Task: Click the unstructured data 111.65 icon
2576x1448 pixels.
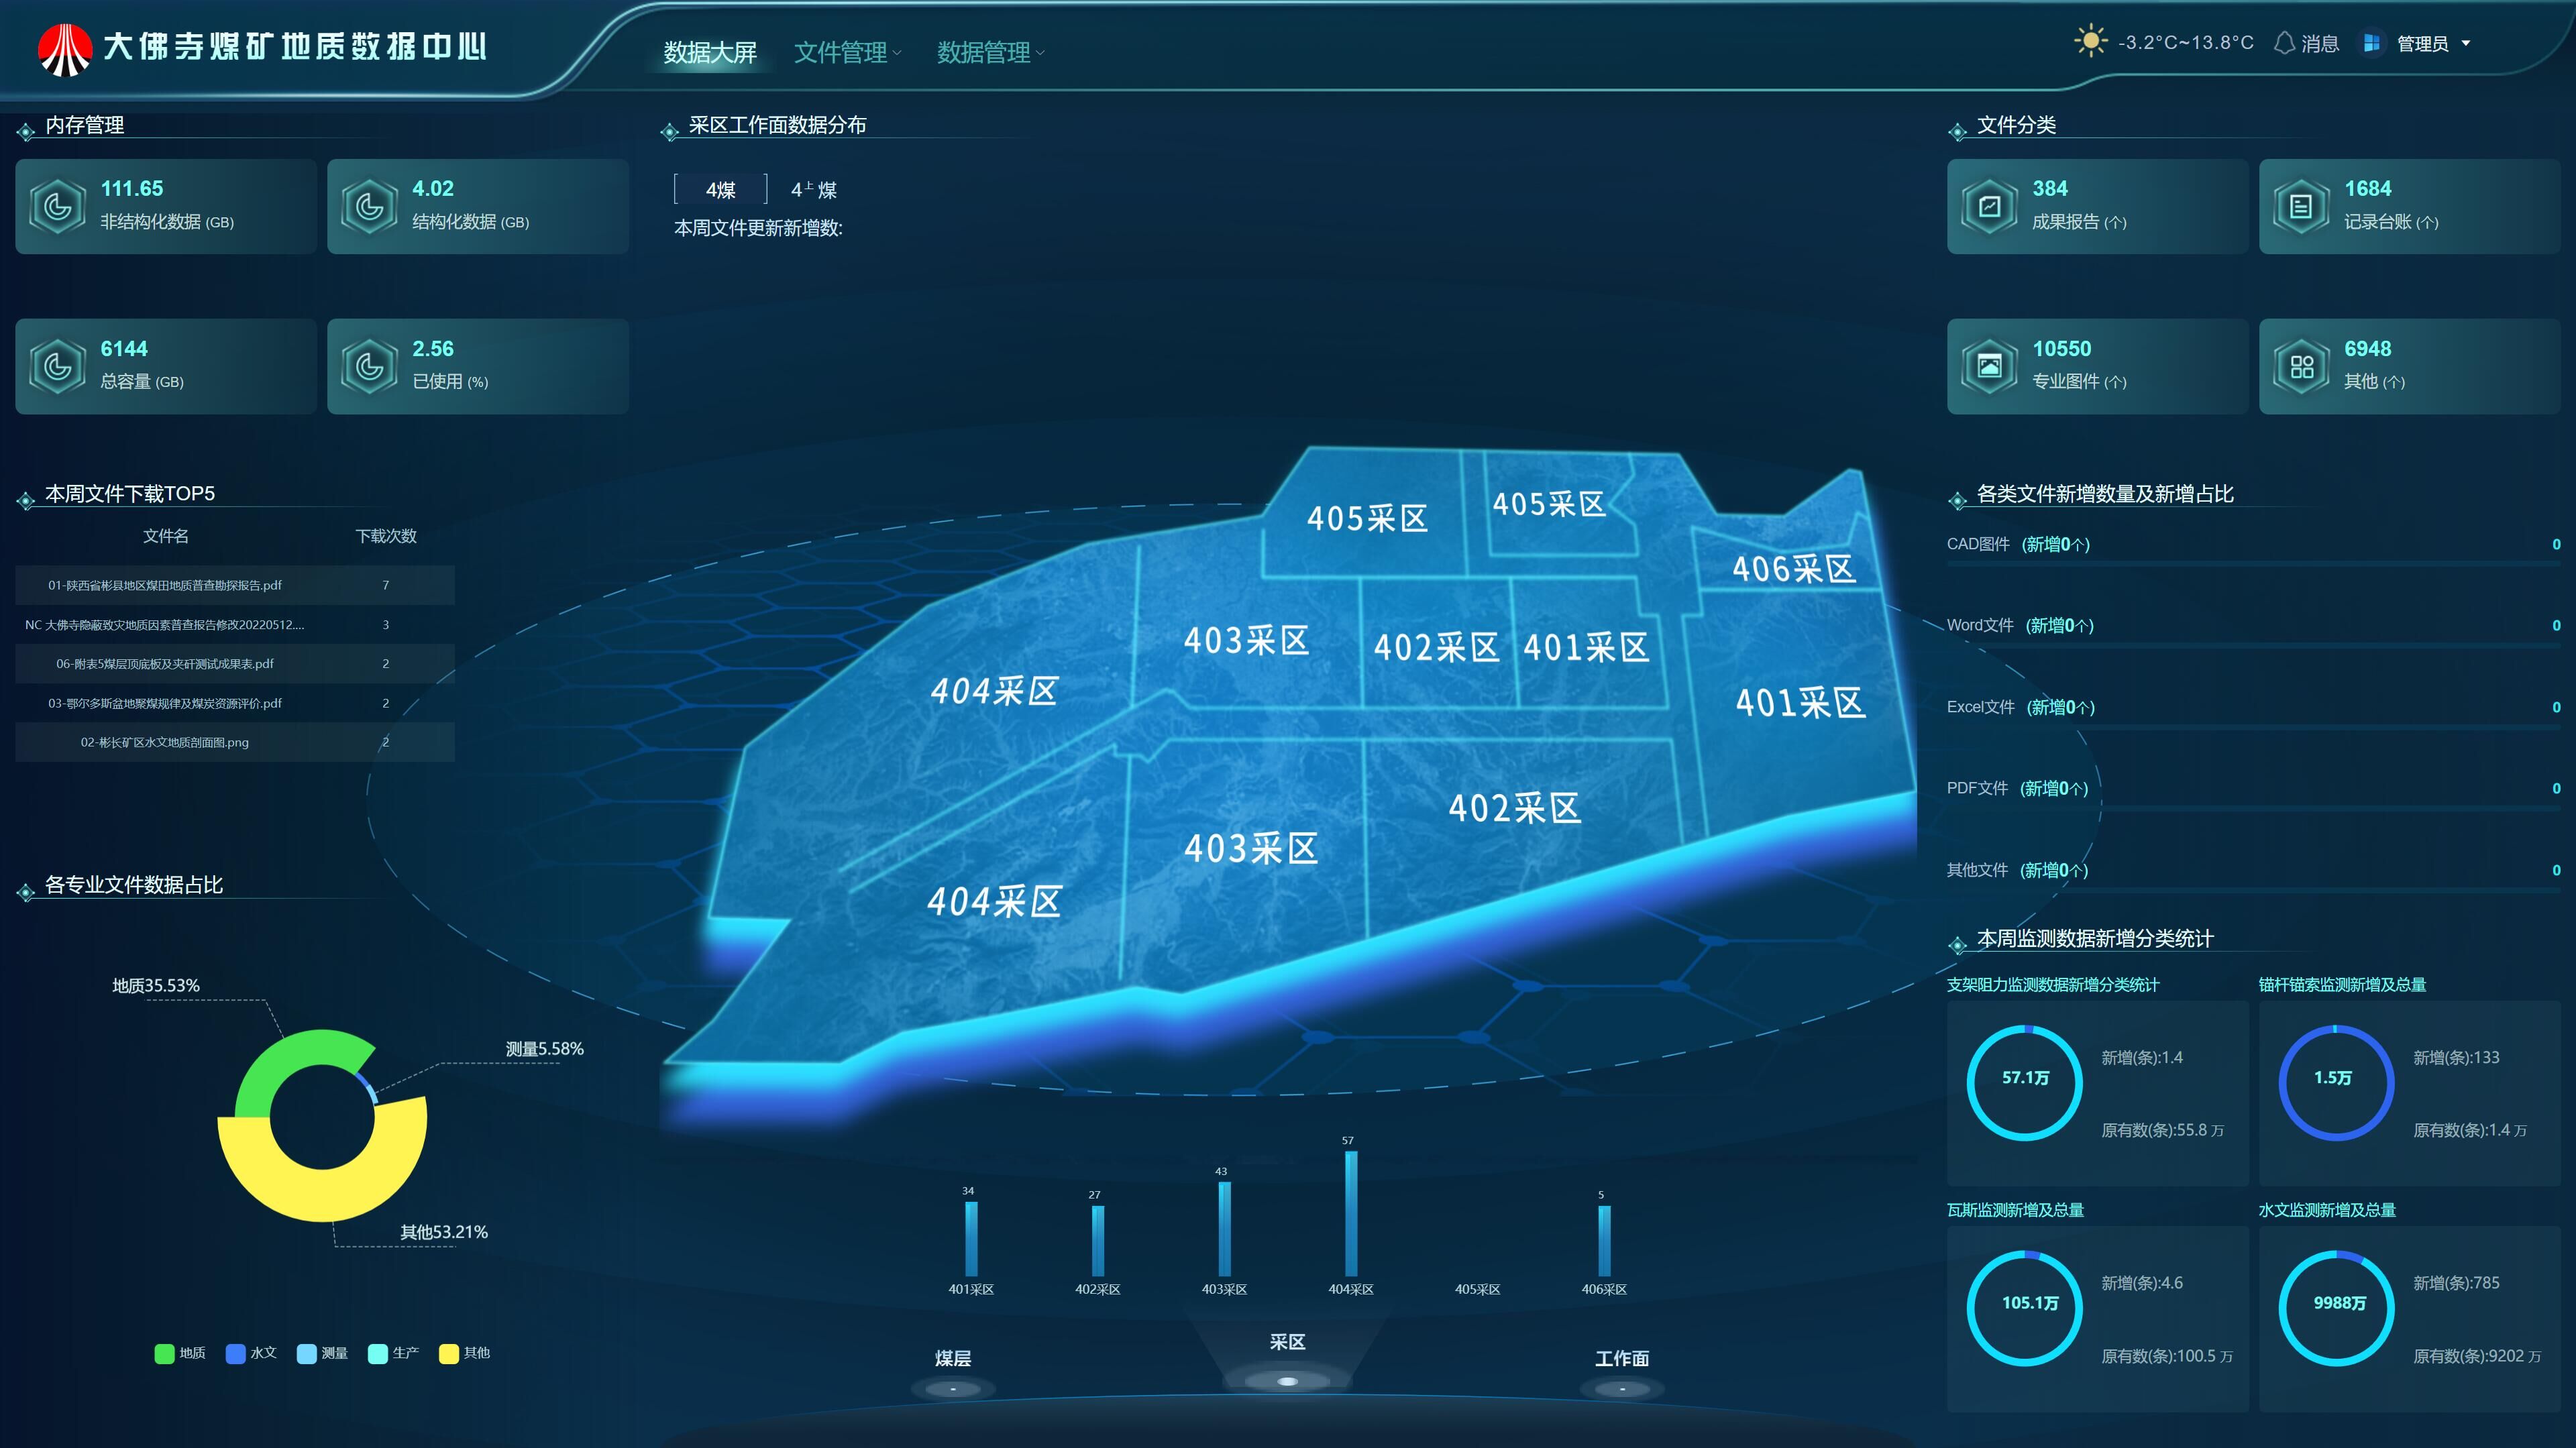Action: (x=58, y=206)
